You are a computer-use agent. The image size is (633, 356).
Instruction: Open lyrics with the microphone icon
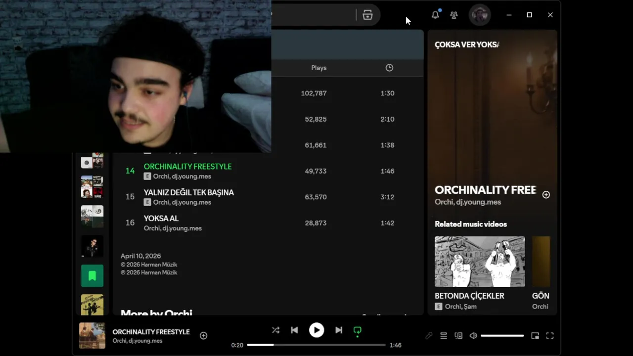pyautogui.click(x=429, y=336)
